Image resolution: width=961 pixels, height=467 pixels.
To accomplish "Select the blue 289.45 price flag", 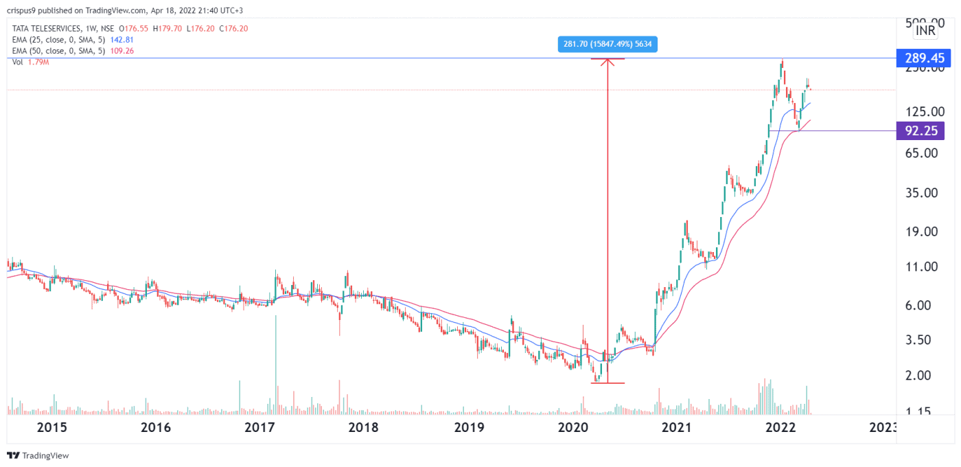I will click(923, 58).
